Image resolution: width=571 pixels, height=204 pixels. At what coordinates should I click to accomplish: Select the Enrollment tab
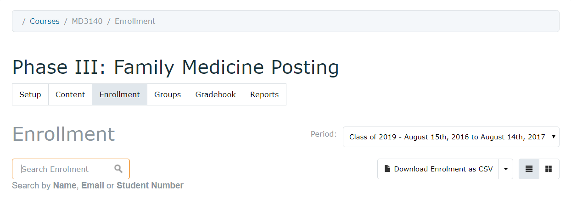(x=119, y=94)
